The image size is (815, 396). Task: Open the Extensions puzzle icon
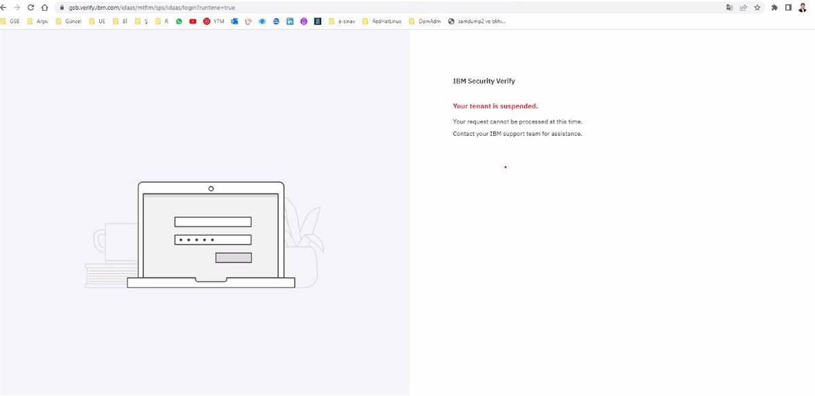774,7
